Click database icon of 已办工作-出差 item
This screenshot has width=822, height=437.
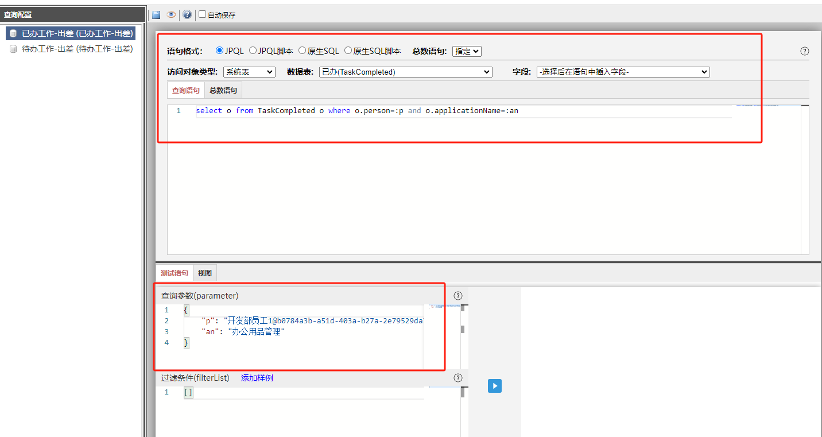click(13, 33)
